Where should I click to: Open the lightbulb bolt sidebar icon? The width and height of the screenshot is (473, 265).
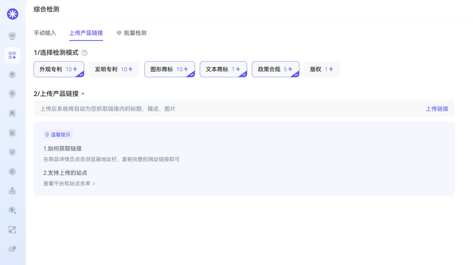click(12, 94)
